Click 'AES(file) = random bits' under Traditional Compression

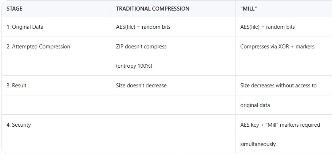(143, 27)
